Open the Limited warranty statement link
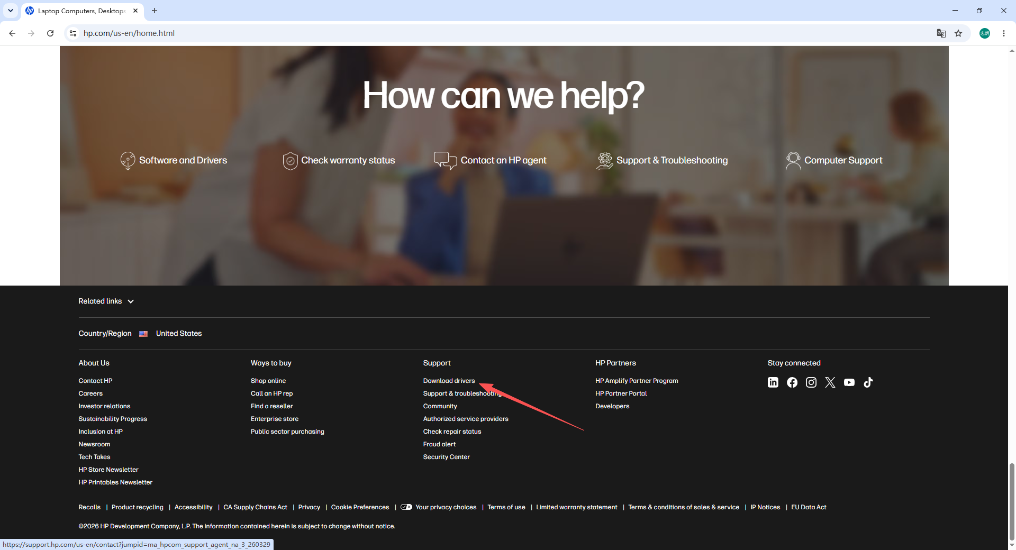Screen dimensions: 1016x550 (577, 507)
